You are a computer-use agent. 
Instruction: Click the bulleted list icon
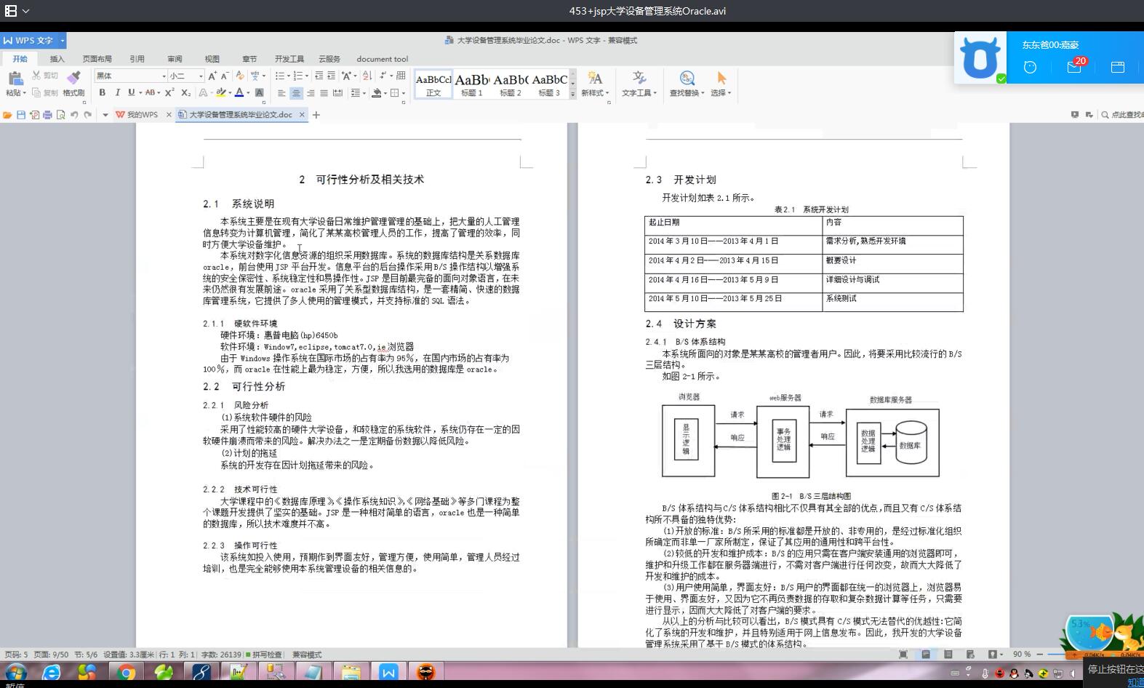click(x=280, y=76)
